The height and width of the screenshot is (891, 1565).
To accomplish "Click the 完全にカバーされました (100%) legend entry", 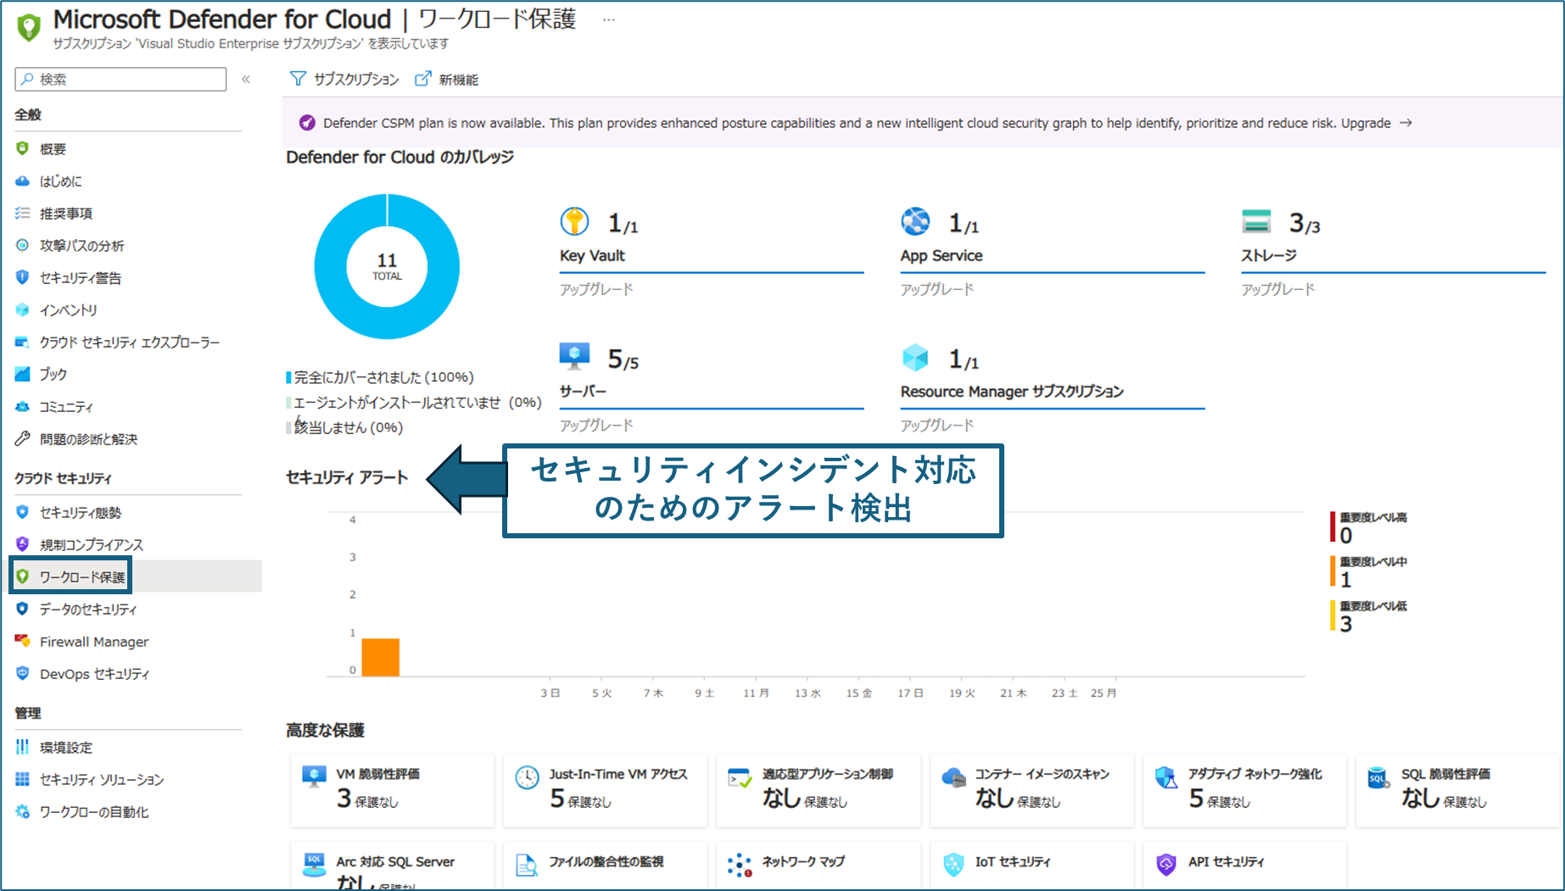I will click(x=380, y=377).
